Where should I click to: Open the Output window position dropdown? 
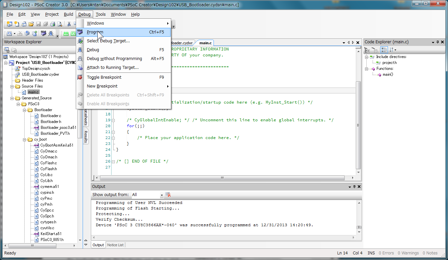point(350,187)
